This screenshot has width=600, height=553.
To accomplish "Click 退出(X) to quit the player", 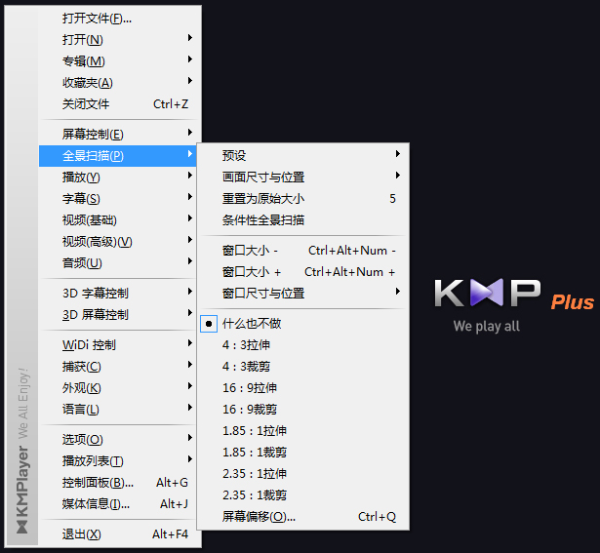I will click(82, 534).
